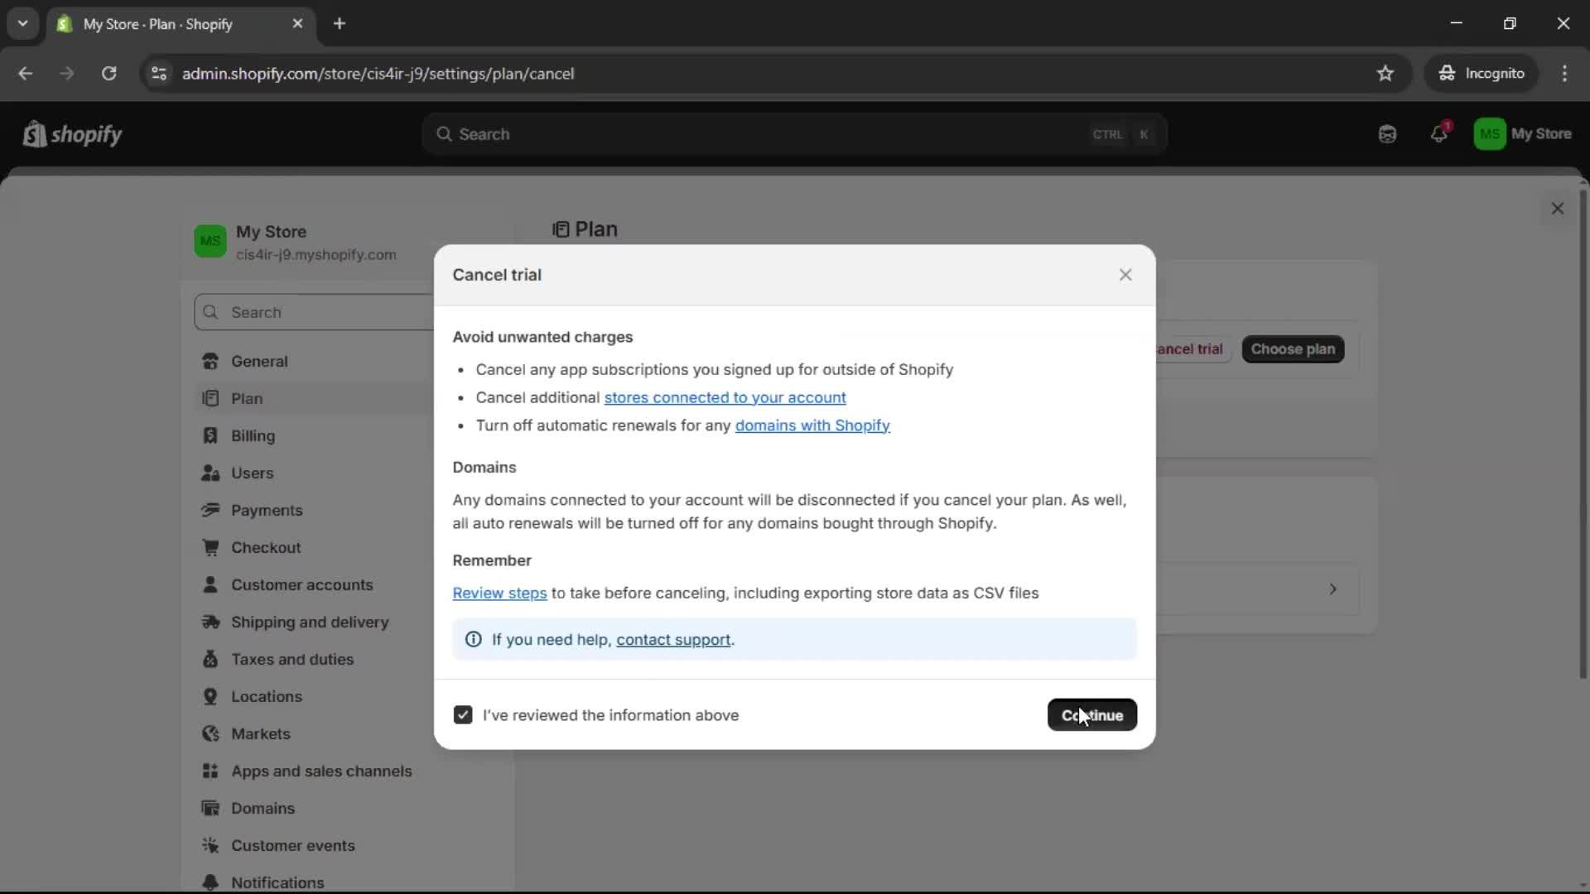Select the Locations pin icon
This screenshot has width=1590, height=894.
coord(212,696)
